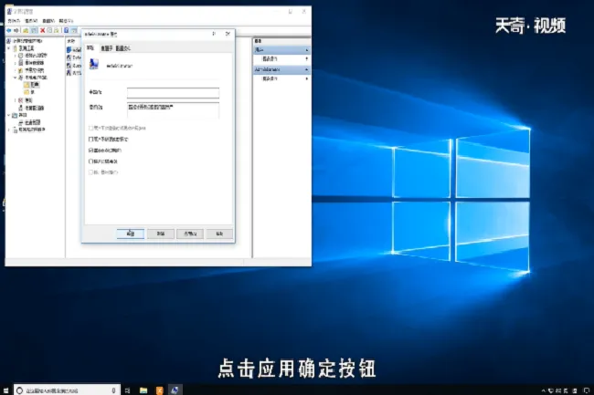The height and width of the screenshot is (395, 594).
Task: Click the fourth user account icon in the list
Action: coord(69,73)
